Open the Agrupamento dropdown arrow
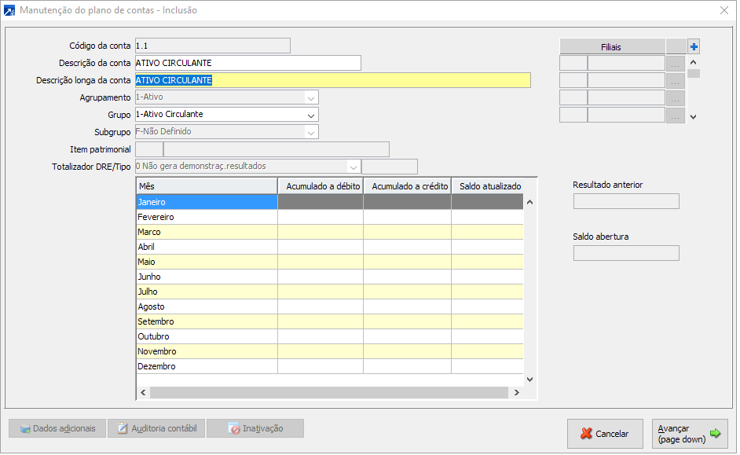Image resolution: width=740 pixels, height=455 pixels. click(311, 97)
